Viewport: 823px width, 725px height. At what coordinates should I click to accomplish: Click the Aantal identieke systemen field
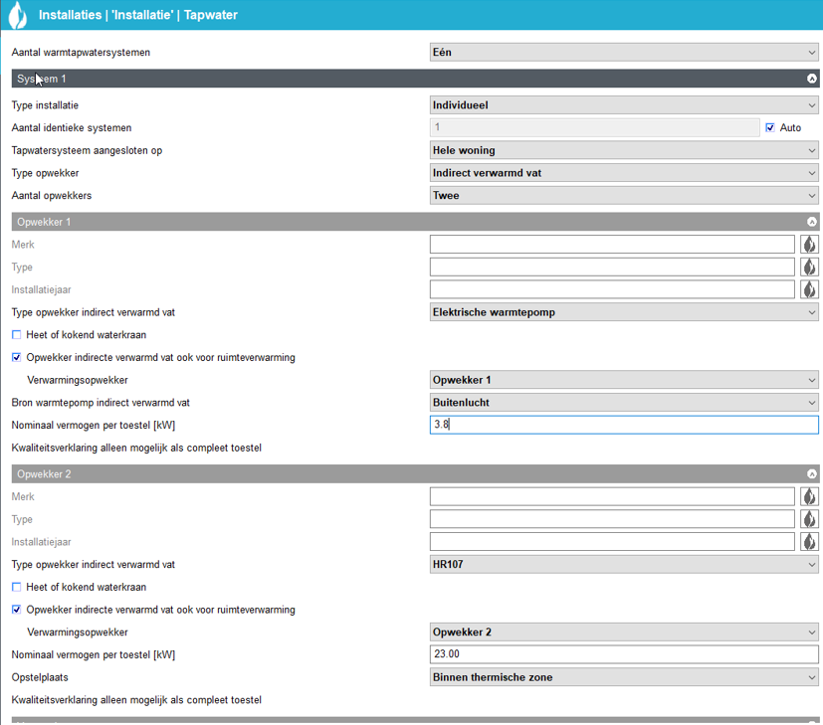tap(595, 127)
